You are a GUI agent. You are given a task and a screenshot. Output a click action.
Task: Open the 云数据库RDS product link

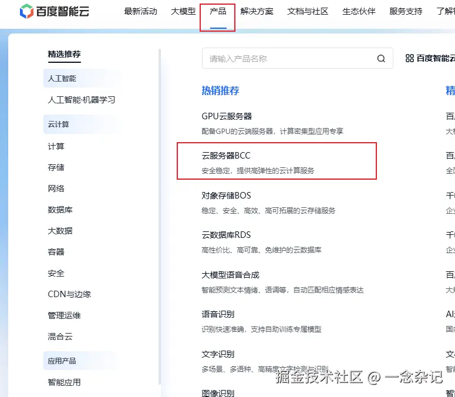point(226,235)
